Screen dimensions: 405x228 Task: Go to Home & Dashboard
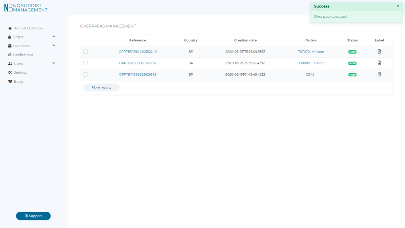29,28
